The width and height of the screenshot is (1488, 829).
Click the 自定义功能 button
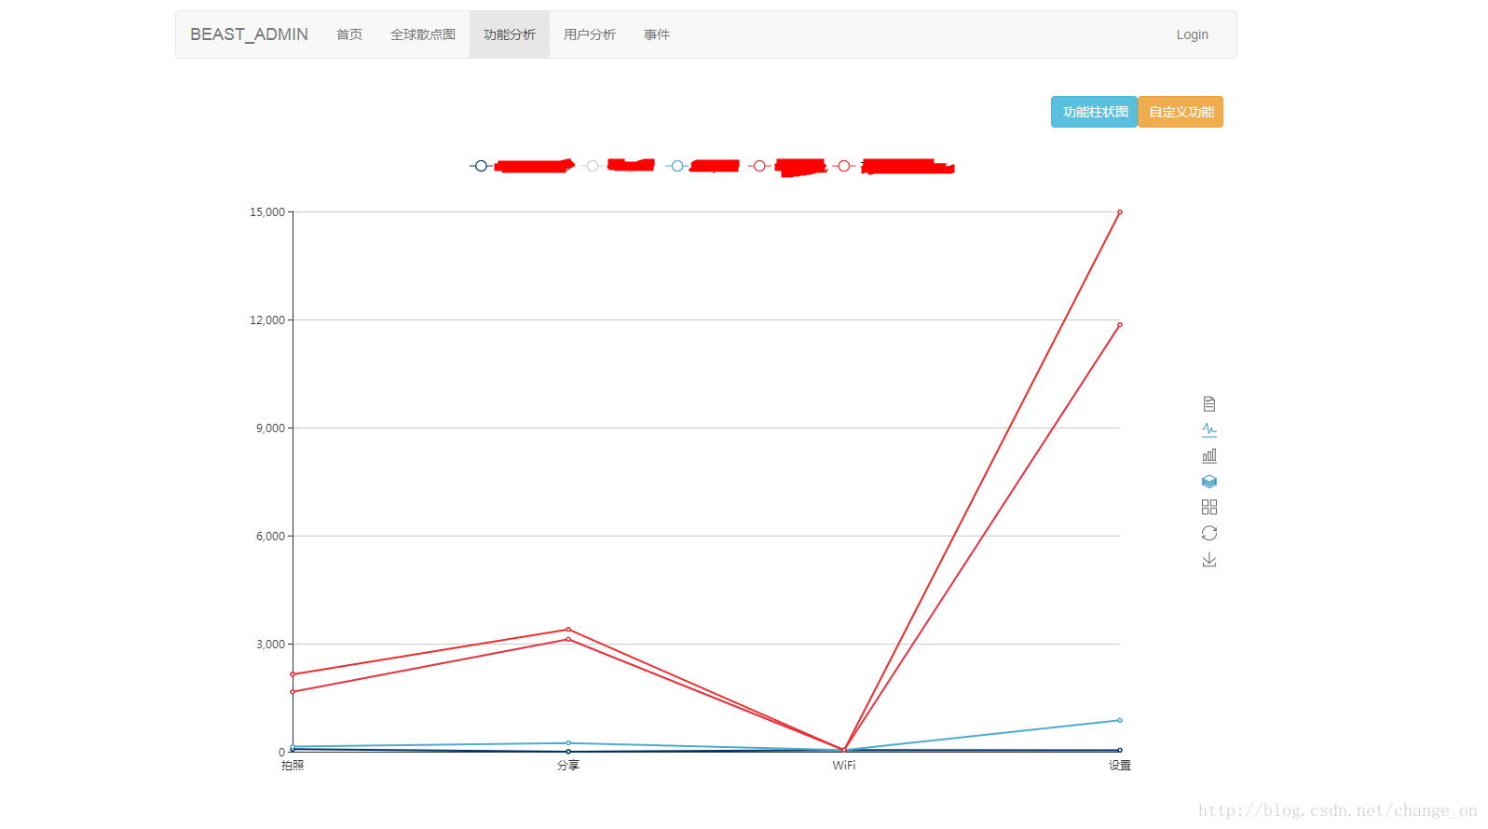click(1181, 112)
